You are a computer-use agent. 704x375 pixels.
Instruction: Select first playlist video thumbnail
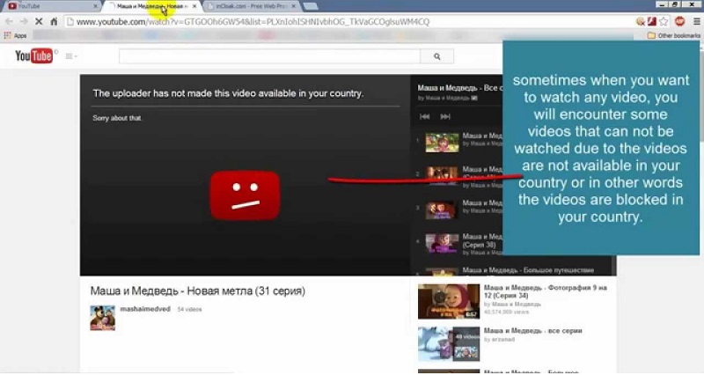(443, 143)
